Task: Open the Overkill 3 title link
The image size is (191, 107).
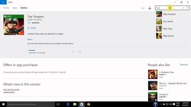Action: point(163,95)
